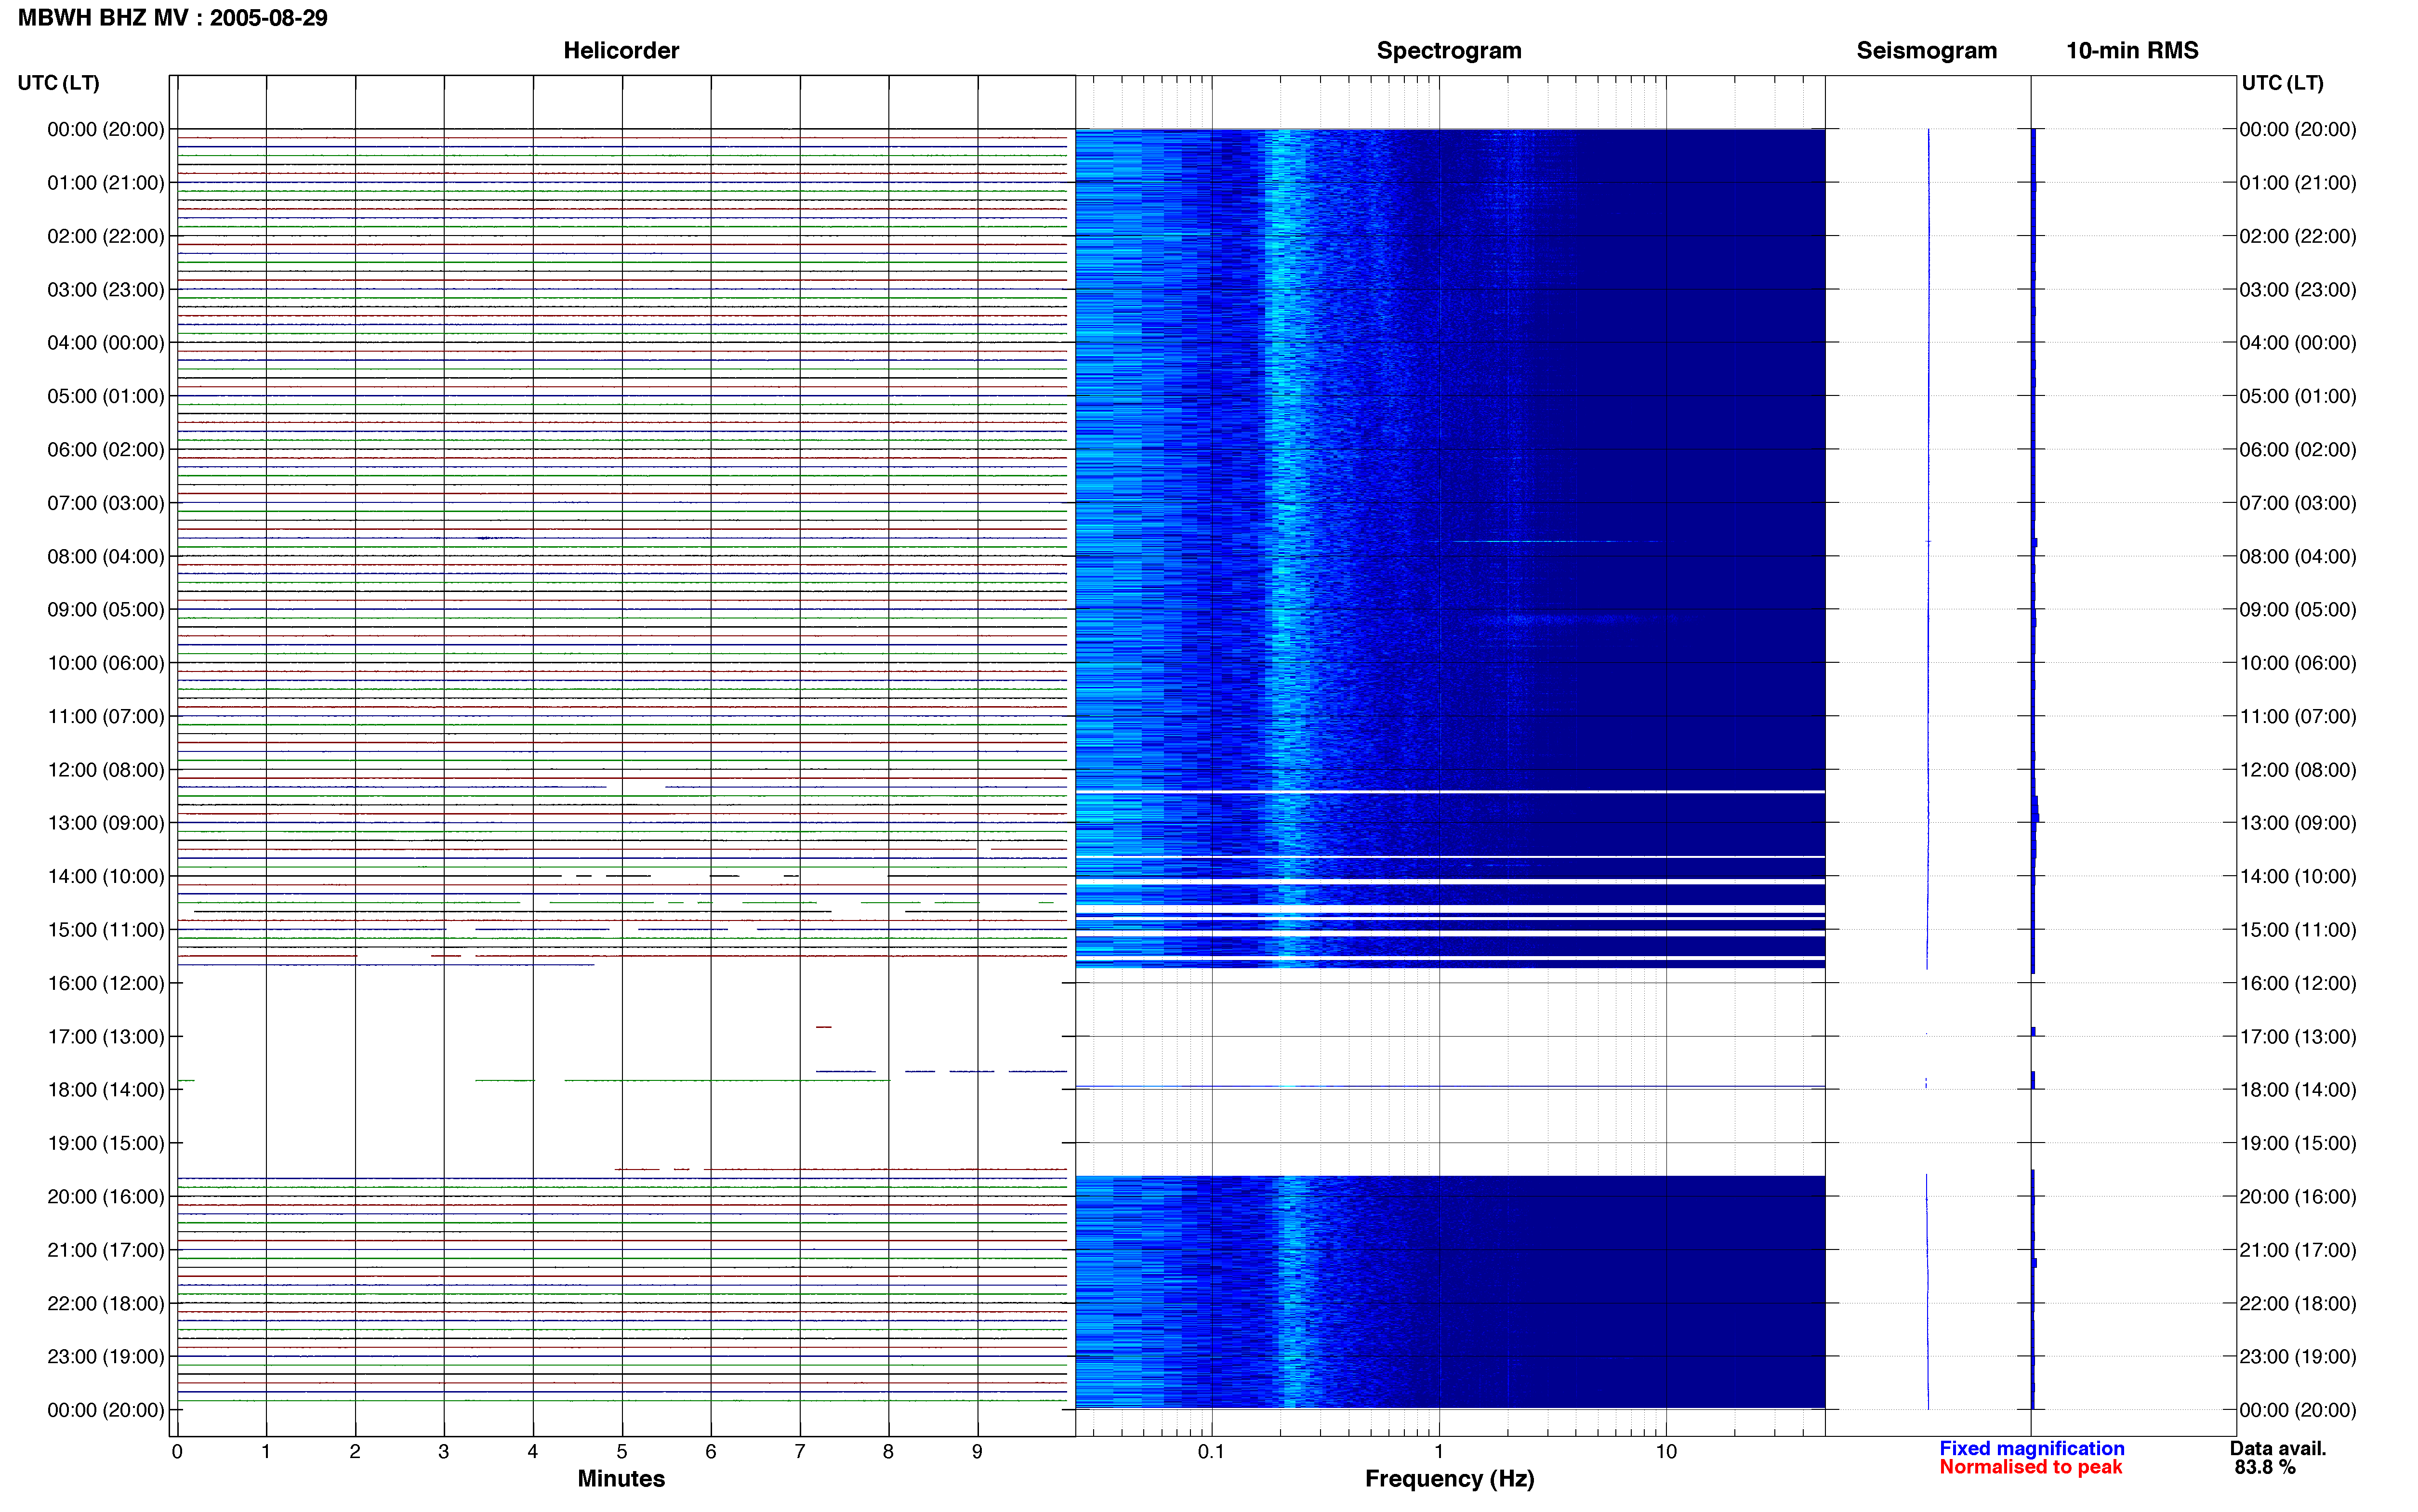Click the right UTC (LT) axis label

[x=2282, y=83]
